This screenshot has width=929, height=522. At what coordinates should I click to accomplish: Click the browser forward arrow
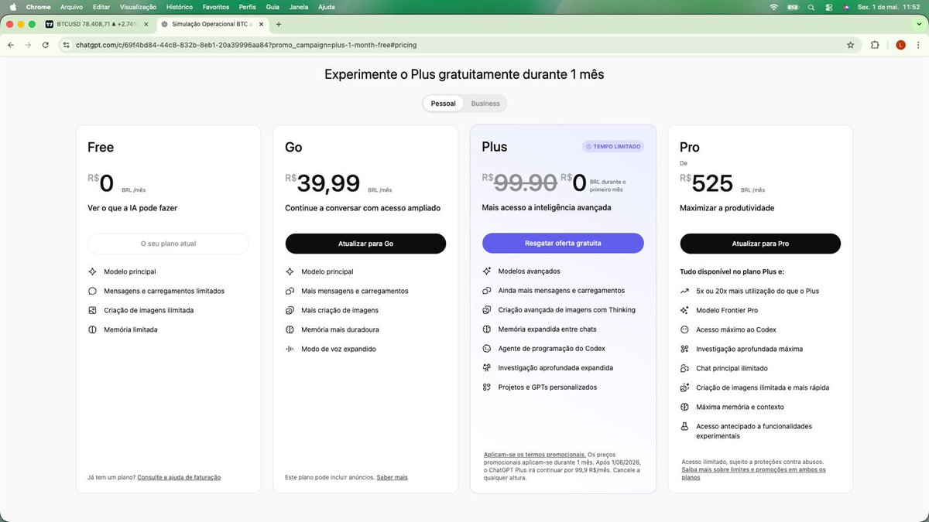[29, 45]
